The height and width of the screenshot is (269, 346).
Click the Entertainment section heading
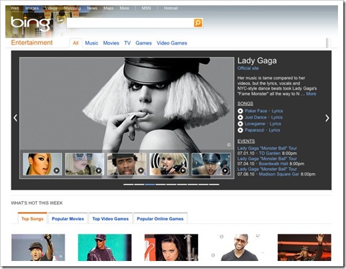[32, 43]
